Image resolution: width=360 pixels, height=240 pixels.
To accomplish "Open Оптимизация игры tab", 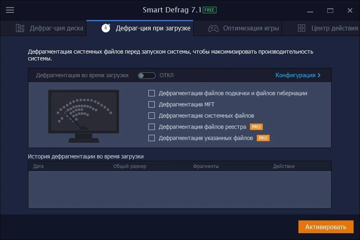I will click(238, 28).
